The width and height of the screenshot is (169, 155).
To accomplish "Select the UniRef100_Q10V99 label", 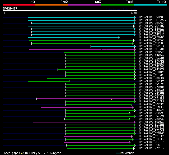I will click(152, 113).
